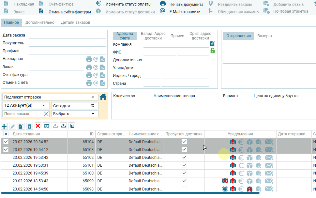Click the green padlock icon next to ФИО
The width and height of the screenshot is (316, 198).
pos(213,51)
